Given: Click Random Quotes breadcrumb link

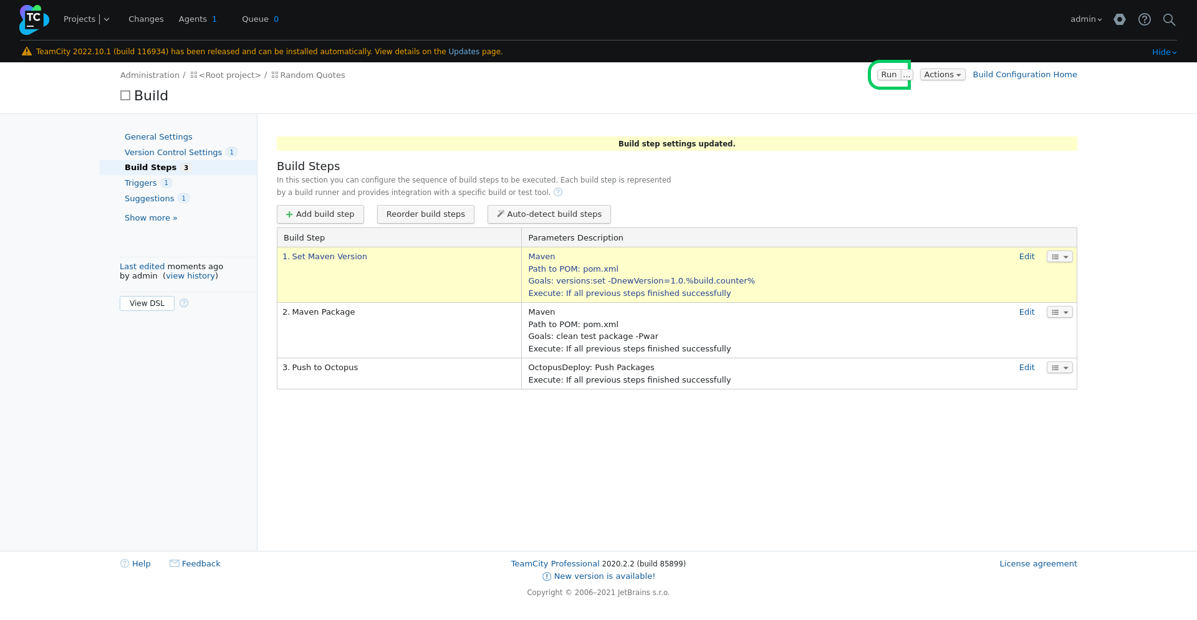Looking at the screenshot, I should point(312,75).
